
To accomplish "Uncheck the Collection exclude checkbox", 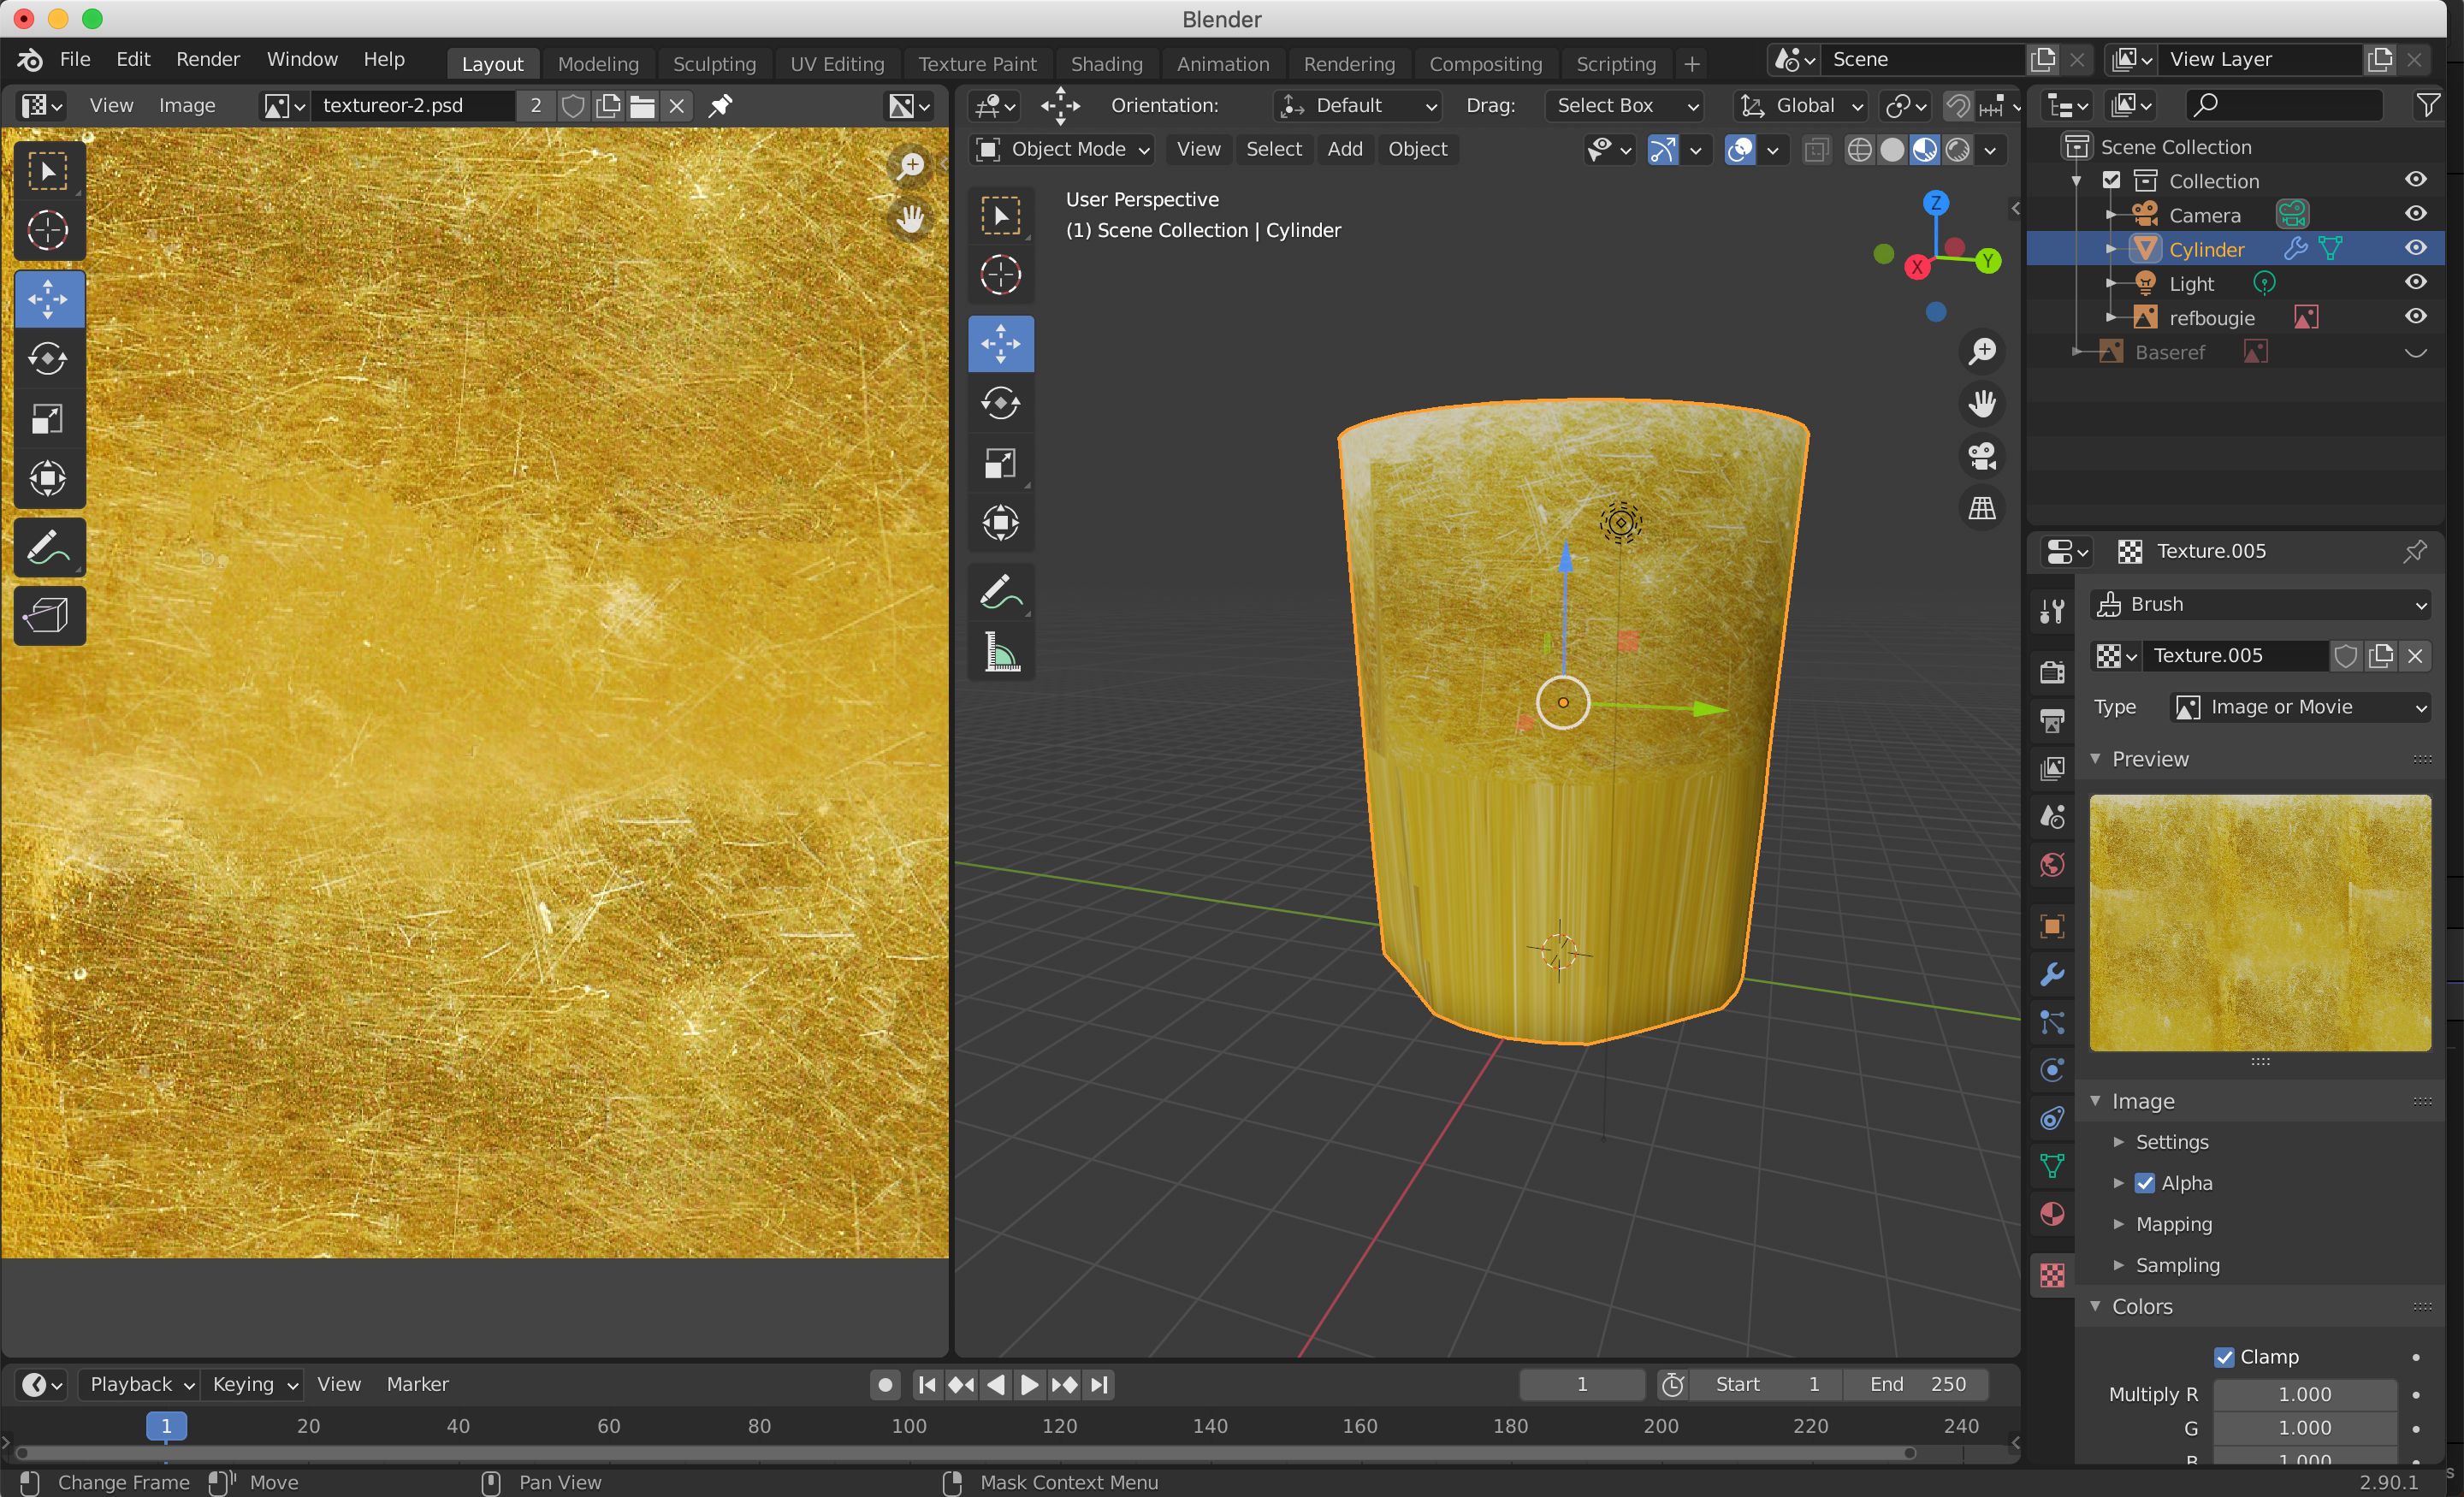I will click(x=2111, y=180).
